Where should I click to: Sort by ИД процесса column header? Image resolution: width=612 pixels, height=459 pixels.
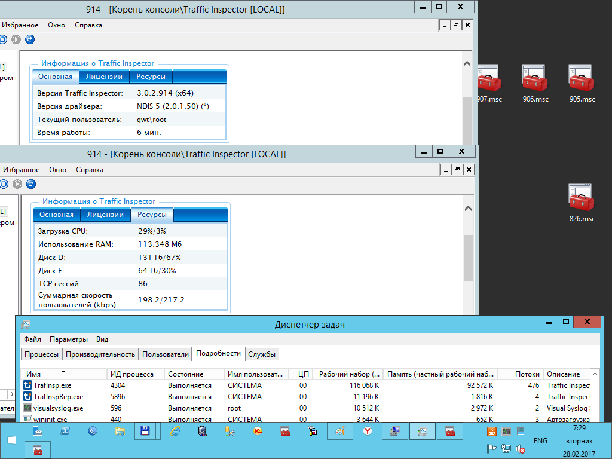pos(136,374)
